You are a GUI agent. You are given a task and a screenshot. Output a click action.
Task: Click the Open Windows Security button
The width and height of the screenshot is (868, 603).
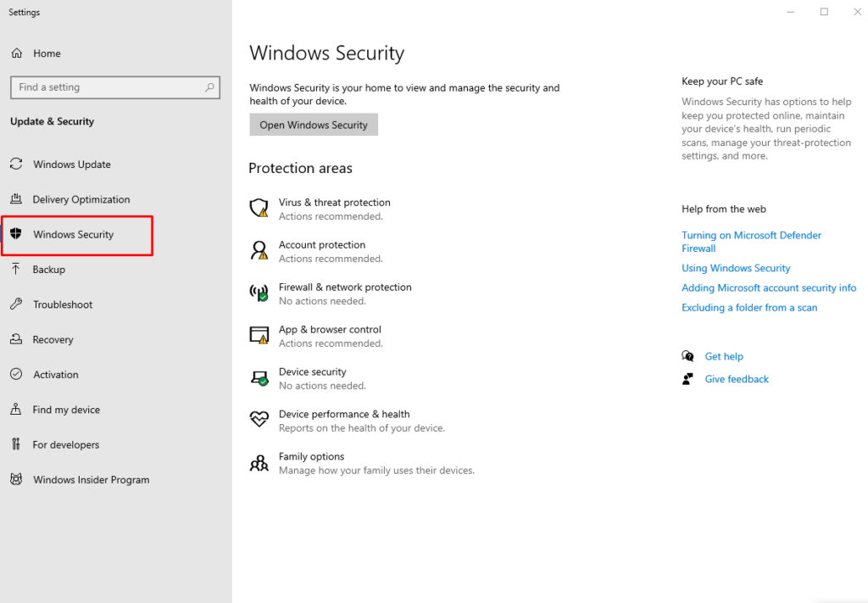pyautogui.click(x=314, y=125)
